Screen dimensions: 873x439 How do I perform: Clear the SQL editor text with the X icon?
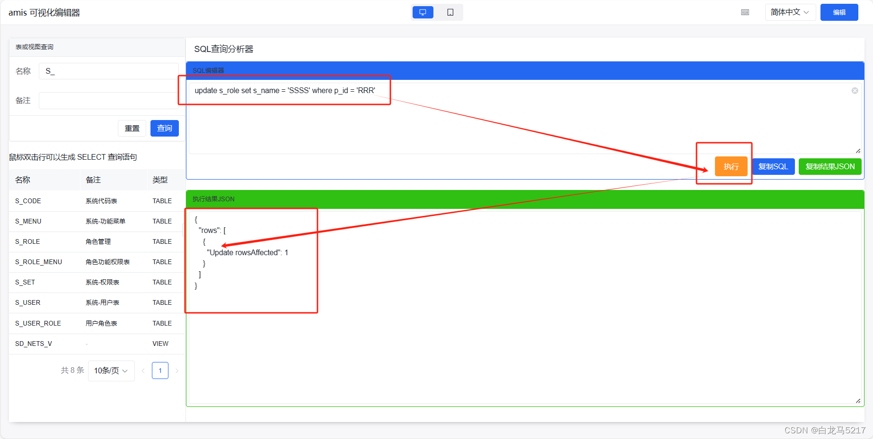coord(855,91)
